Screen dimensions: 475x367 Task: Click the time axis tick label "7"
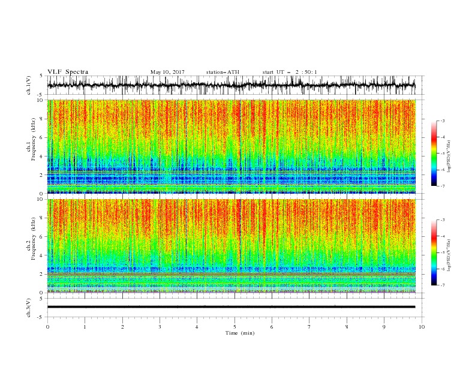pyautogui.click(x=309, y=327)
